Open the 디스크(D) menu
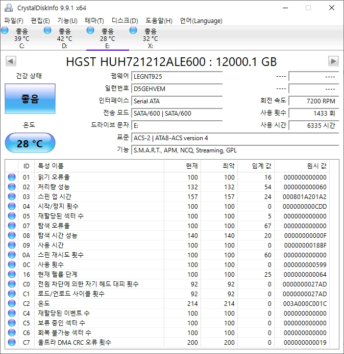This screenshot has width=344, height=354. [x=125, y=21]
